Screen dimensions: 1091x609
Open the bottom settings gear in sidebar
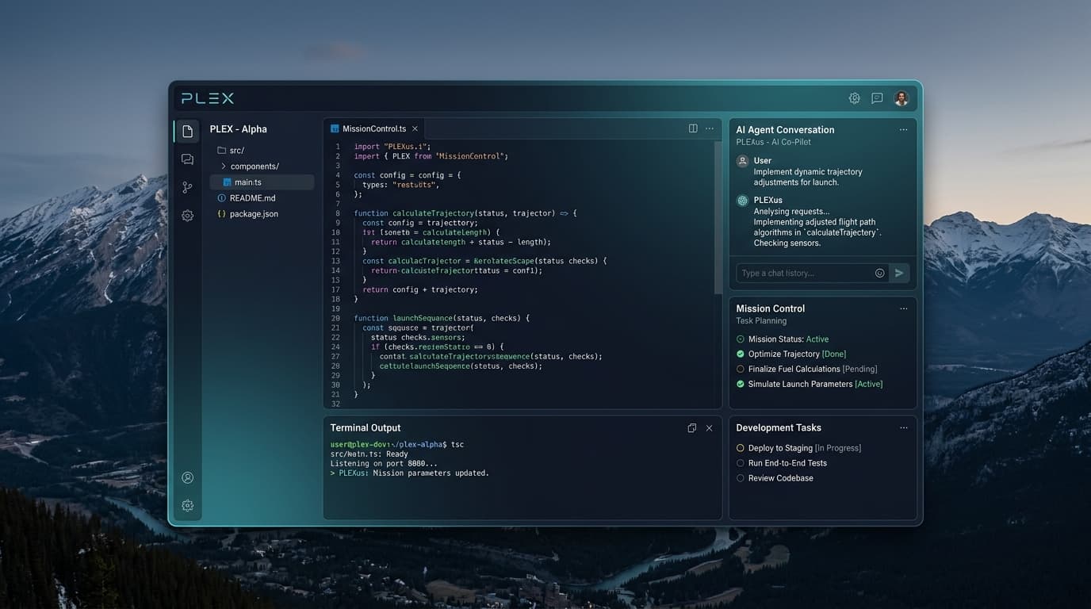click(x=187, y=506)
